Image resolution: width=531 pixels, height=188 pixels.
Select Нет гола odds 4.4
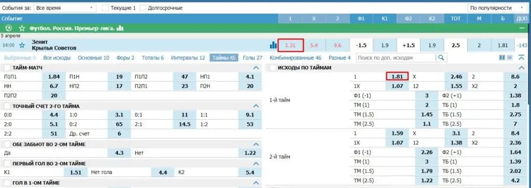163,172
